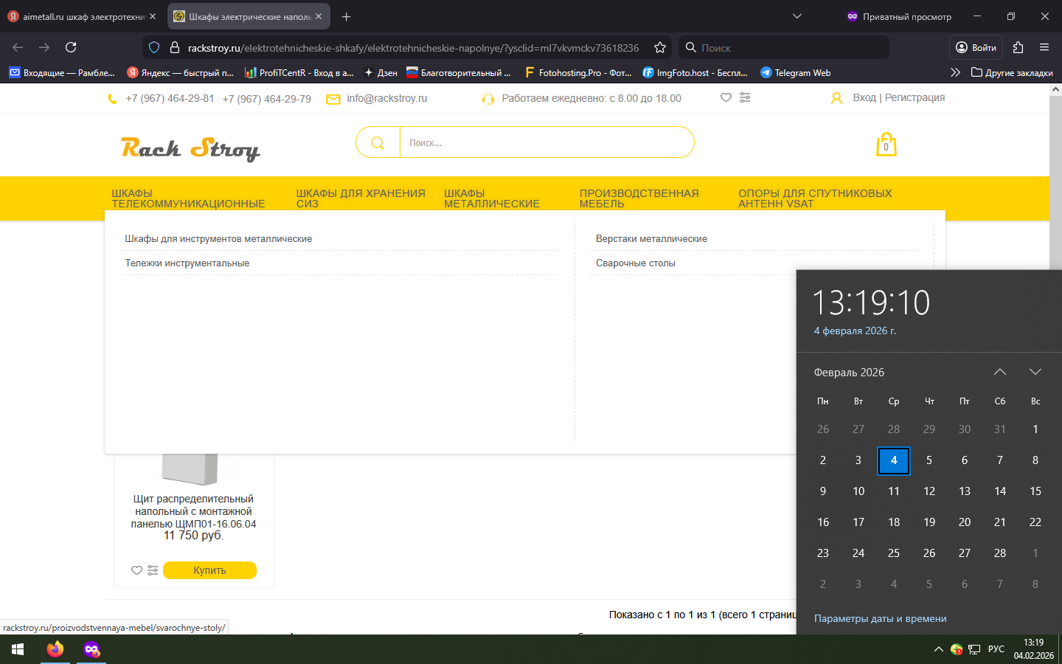This screenshot has height=664, width=1062.
Task: Open the ProfiTCentR bookmark
Action: click(299, 72)
